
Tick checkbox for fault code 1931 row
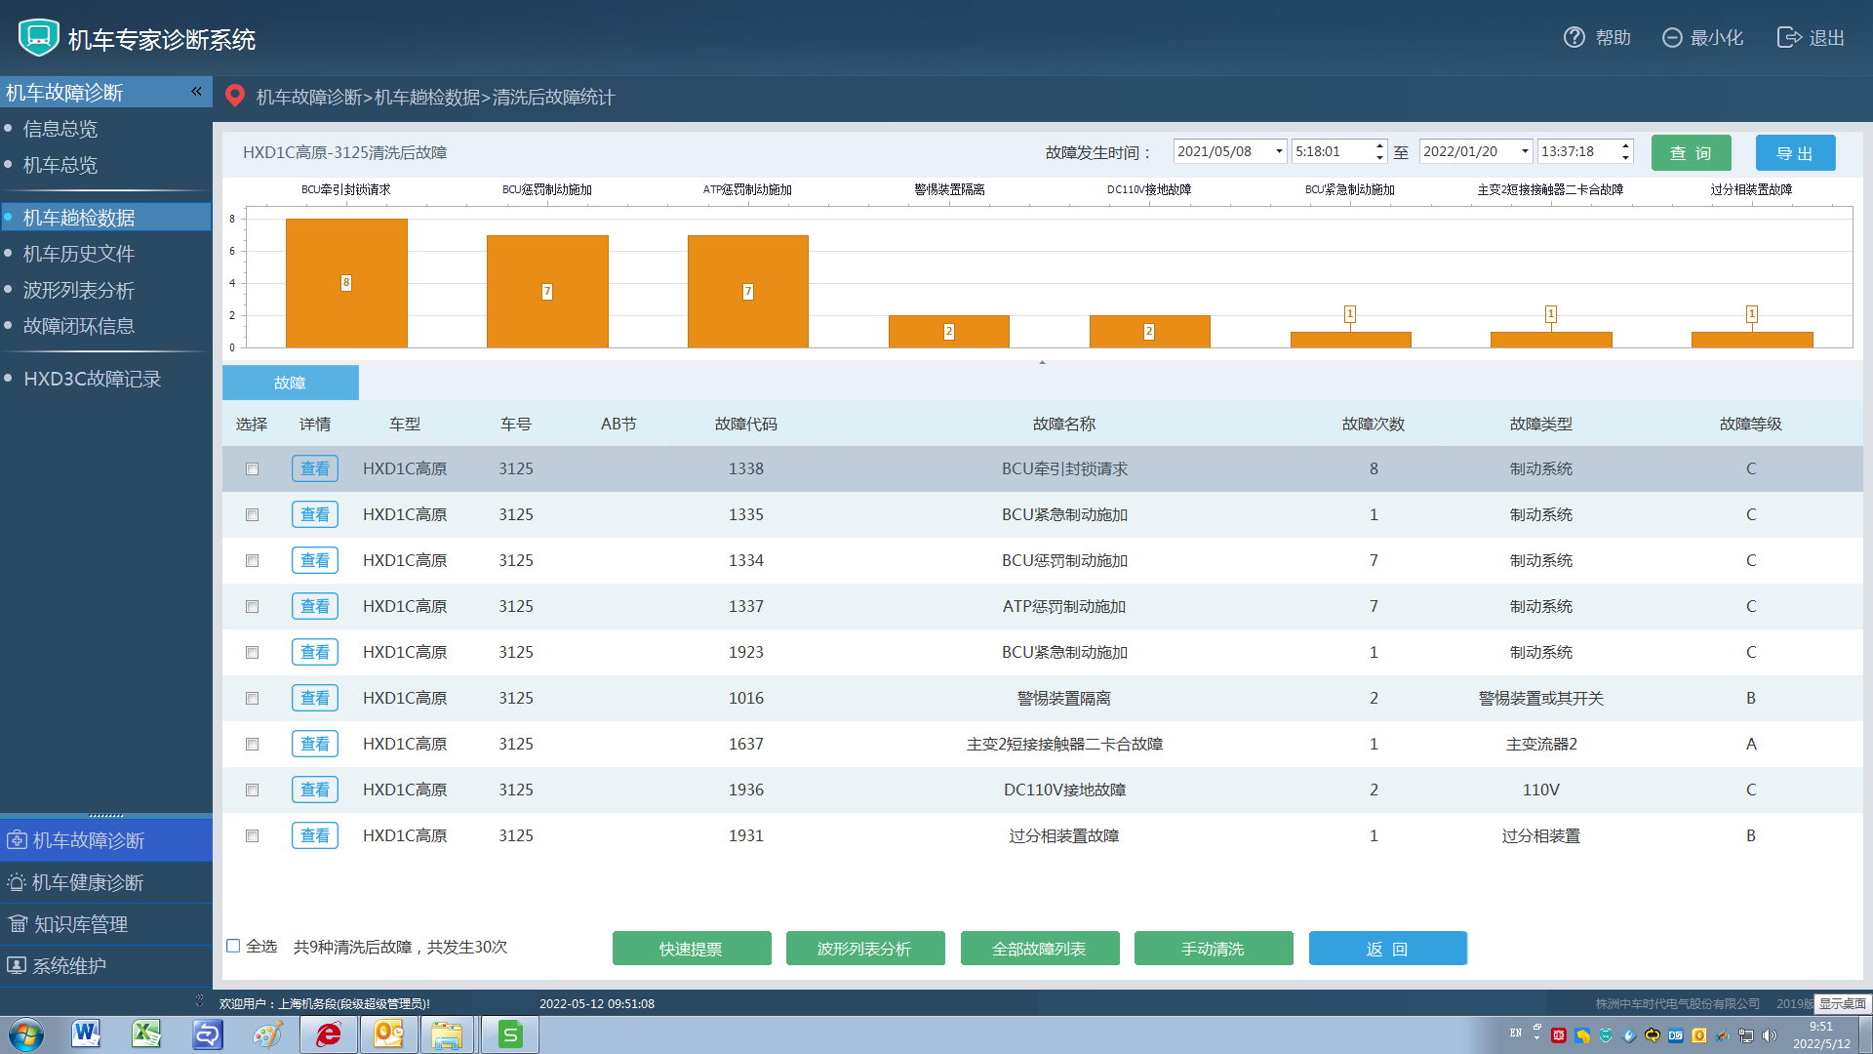(252, 836)
